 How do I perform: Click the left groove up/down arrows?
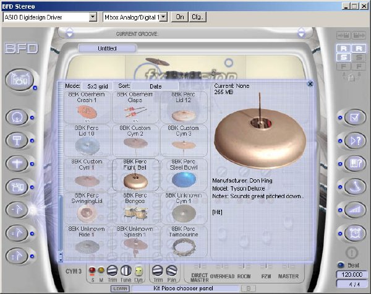pos(69,32)
